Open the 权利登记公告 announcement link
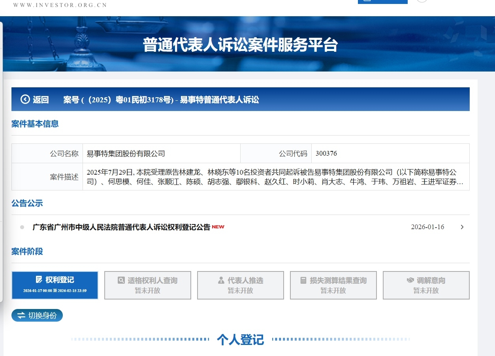 click(121, 227)
